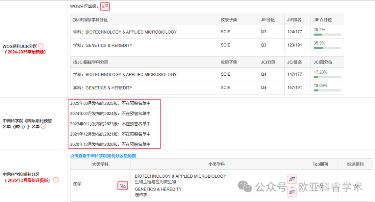
Task: Click the info icon beside 国际期刊预警名单(试行)
Action: (x=43, y=126)
